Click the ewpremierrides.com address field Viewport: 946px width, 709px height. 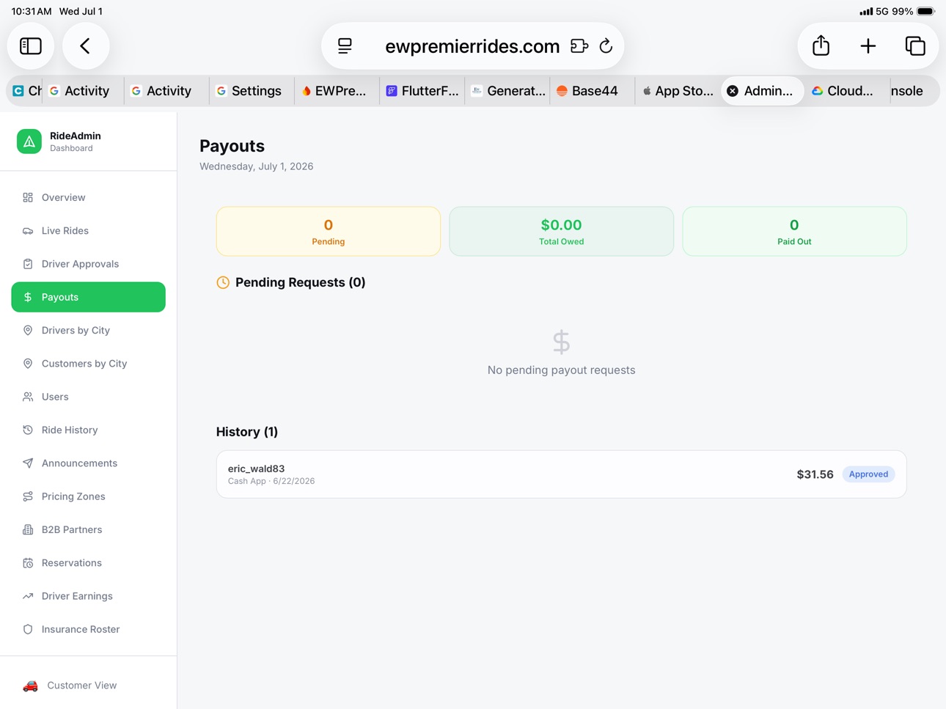472,46
